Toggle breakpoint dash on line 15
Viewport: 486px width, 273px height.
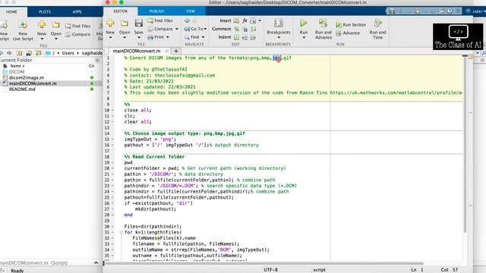click(x=112, y=140)
